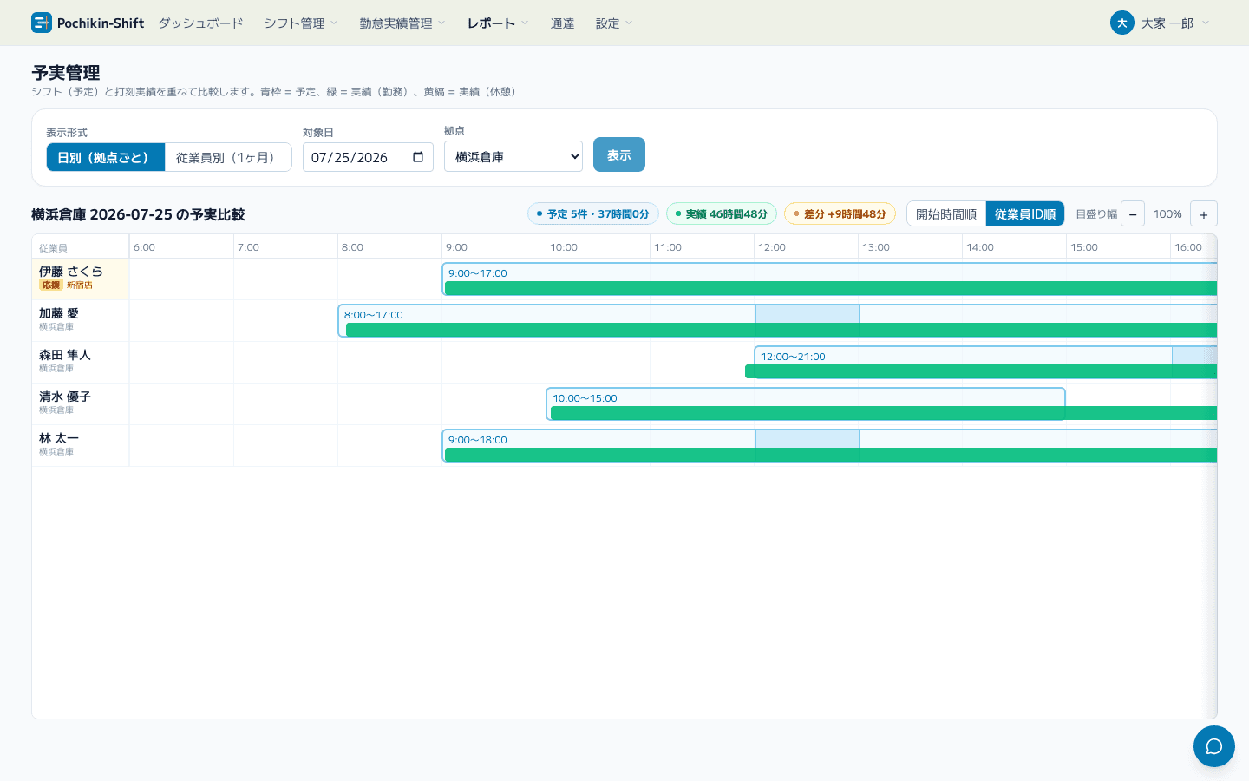
Task: Click the 6:00 time header
Action: click(x=144, y=247)
